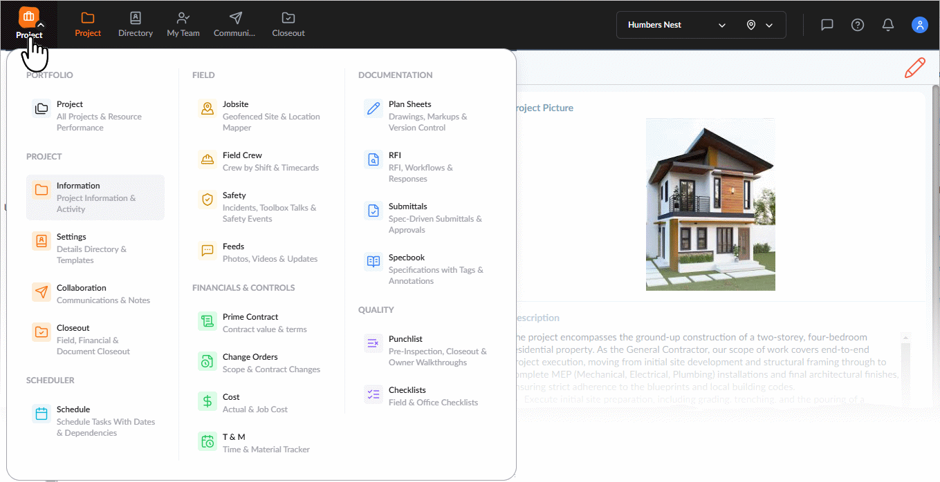This screenshot has width=940, height=482.
Task: Click 'Time & Material Tracker' text
Action: [x=266, y=450]
